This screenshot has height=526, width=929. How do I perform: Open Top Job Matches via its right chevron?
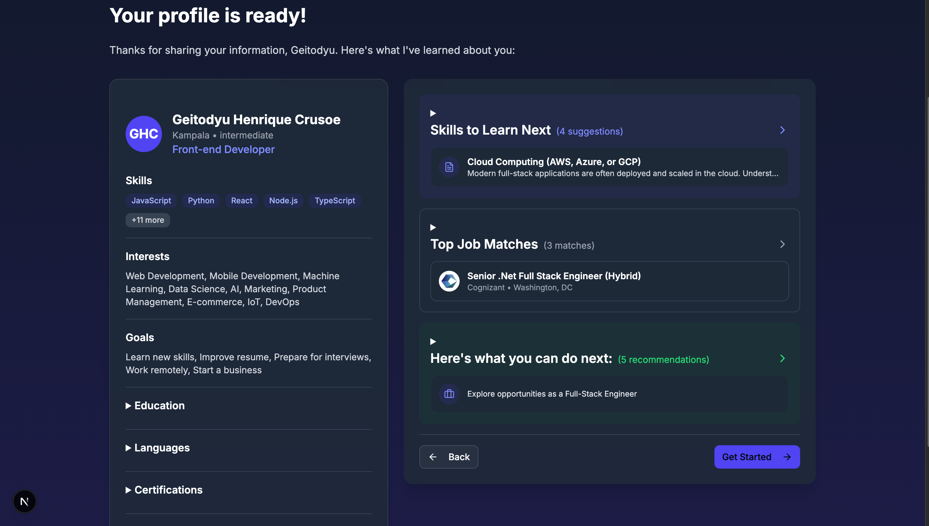point(782,244)
